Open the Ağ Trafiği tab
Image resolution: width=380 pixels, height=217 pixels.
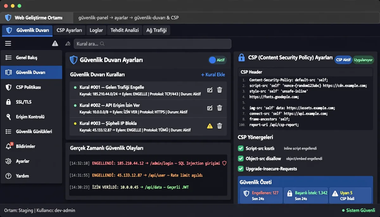156,30
